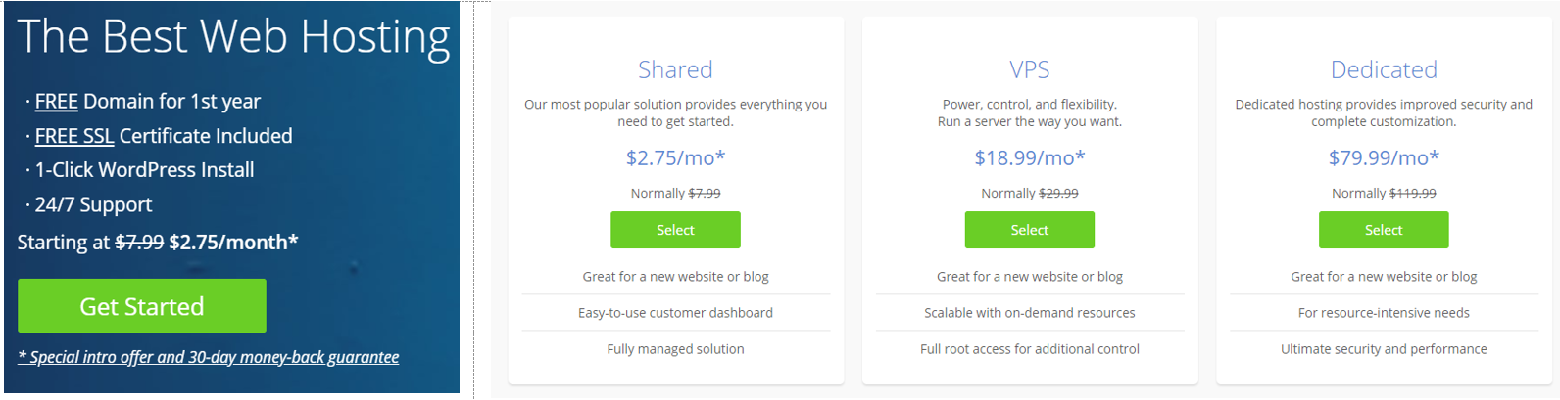The image size is (1560, 400).
Task: Click the 24/7 Support bullet
Action: [93, 205]
